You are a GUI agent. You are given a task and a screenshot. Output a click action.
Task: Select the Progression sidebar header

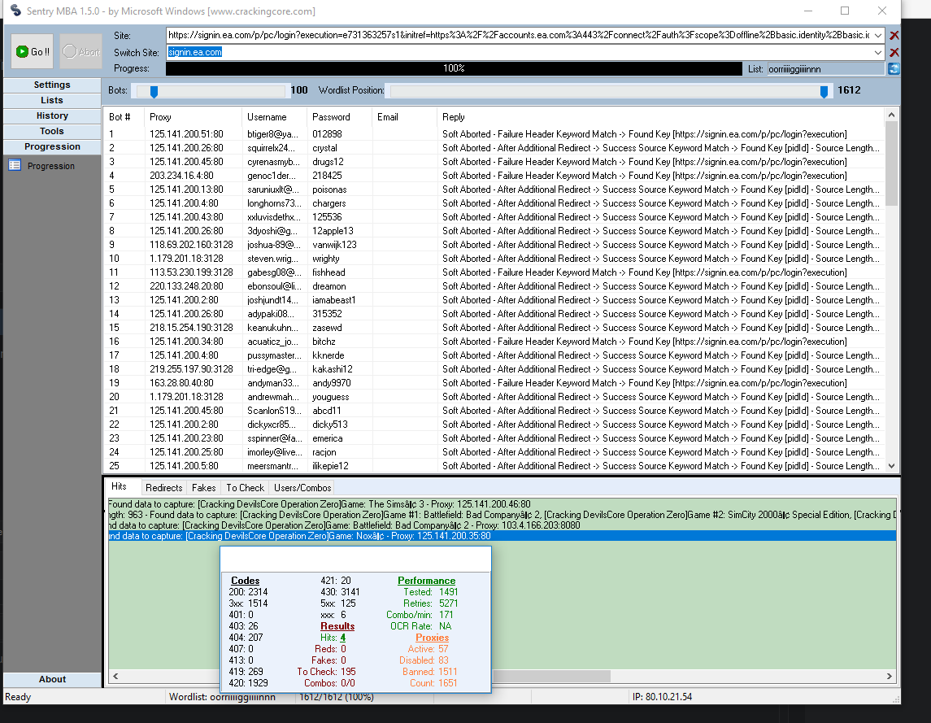tap(52, 146)
